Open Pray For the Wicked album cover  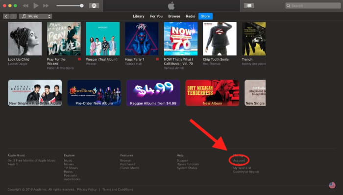pos(64,39)
